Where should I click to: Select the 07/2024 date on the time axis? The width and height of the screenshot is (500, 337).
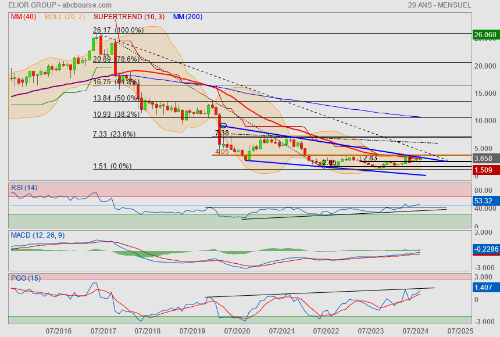pyautogui.click(x=415, y=331)
